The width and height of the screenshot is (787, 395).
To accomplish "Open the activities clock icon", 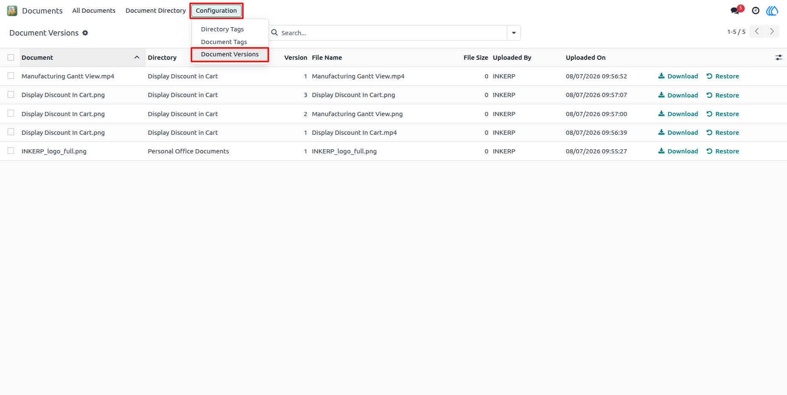I will pos(756,11).
